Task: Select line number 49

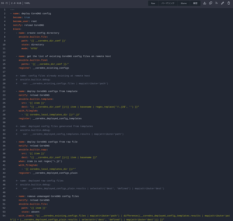Action: coord(4,196)
